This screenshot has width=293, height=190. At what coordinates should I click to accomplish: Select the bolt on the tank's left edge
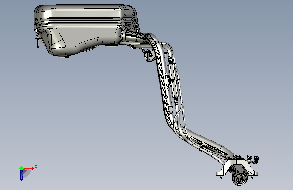38,42
